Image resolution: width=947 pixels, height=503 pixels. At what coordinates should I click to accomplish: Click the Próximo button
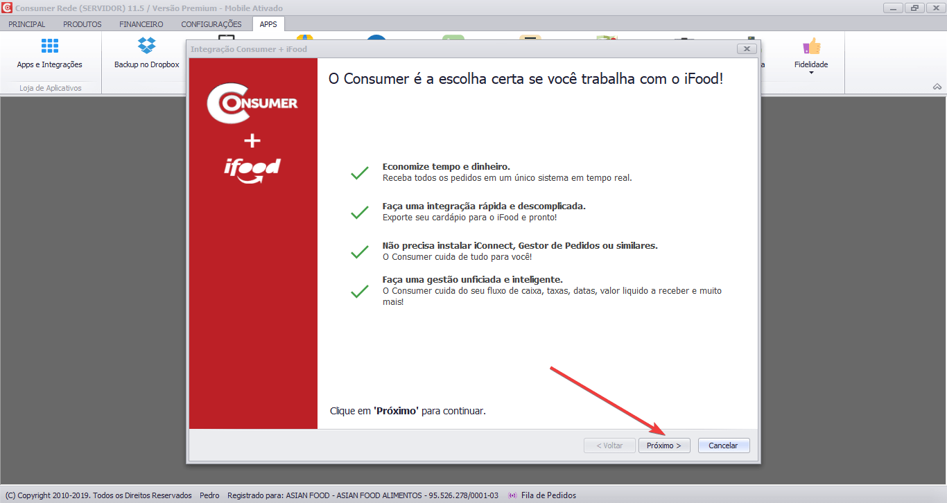pyautogui.click(x=663, y=445)
